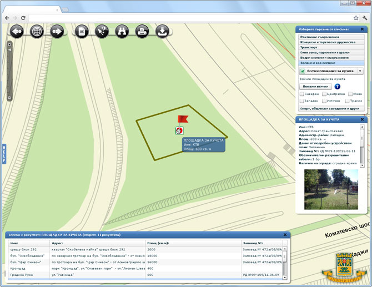This screenshot has width=372, height=287.
Task: Click scroll-down arrow in results table
Action: point(285,277)
